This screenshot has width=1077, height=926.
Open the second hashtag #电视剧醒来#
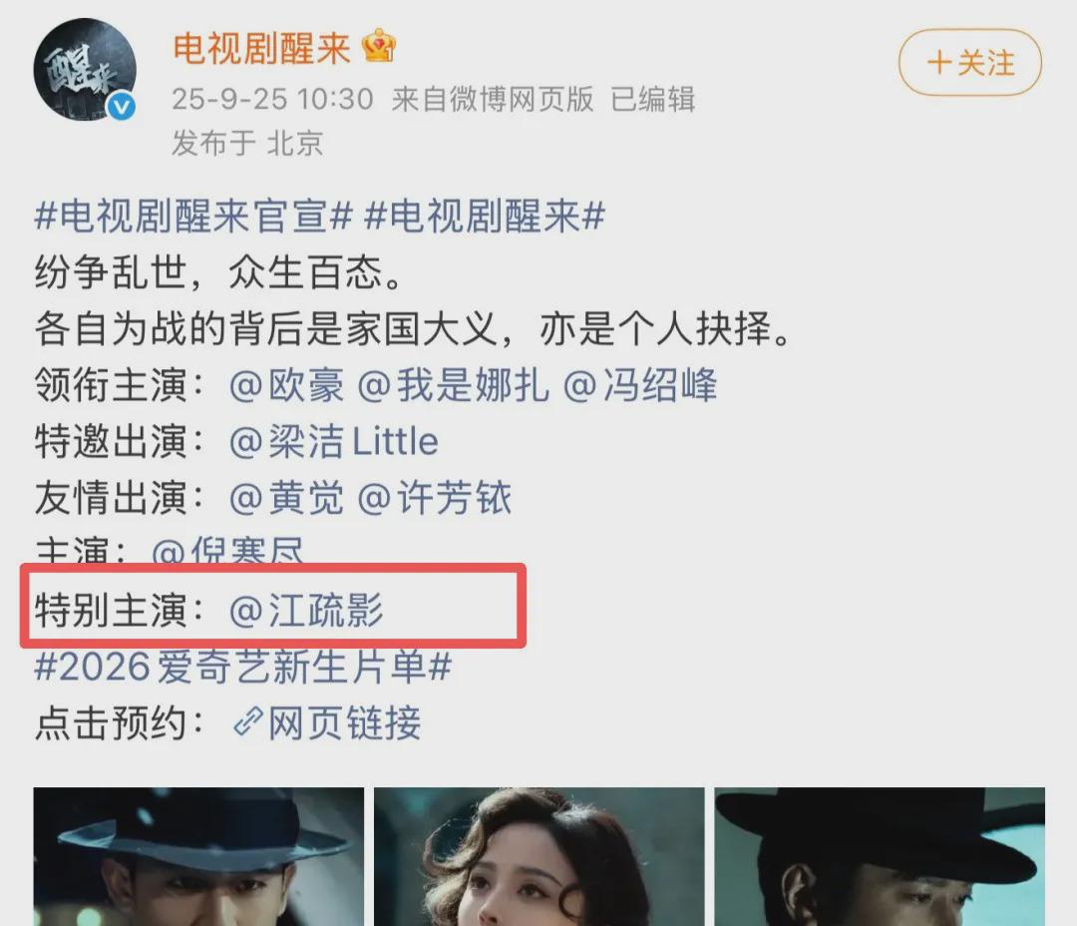tap(485, 216)
